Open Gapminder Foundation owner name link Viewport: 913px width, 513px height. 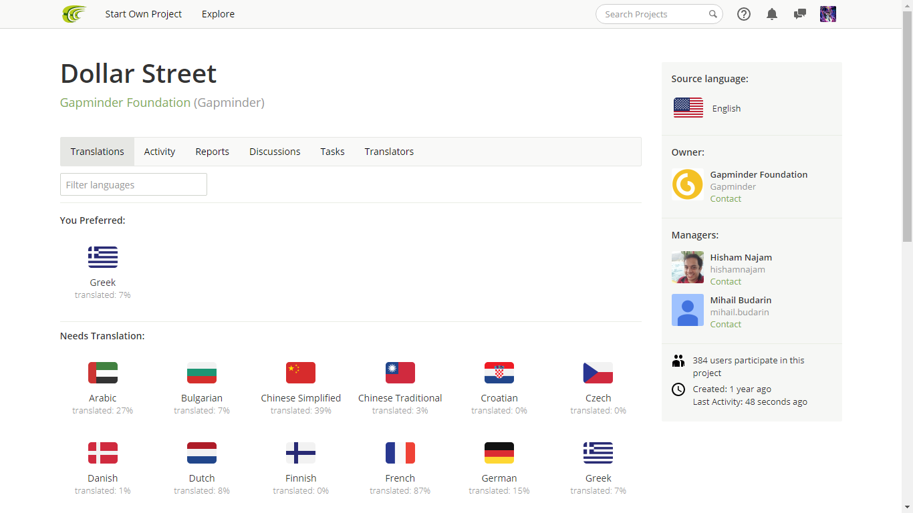tap(759, 174)
